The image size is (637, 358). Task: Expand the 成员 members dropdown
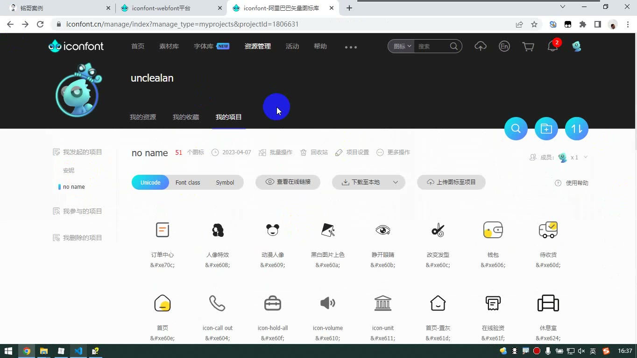tap(586, 157)
